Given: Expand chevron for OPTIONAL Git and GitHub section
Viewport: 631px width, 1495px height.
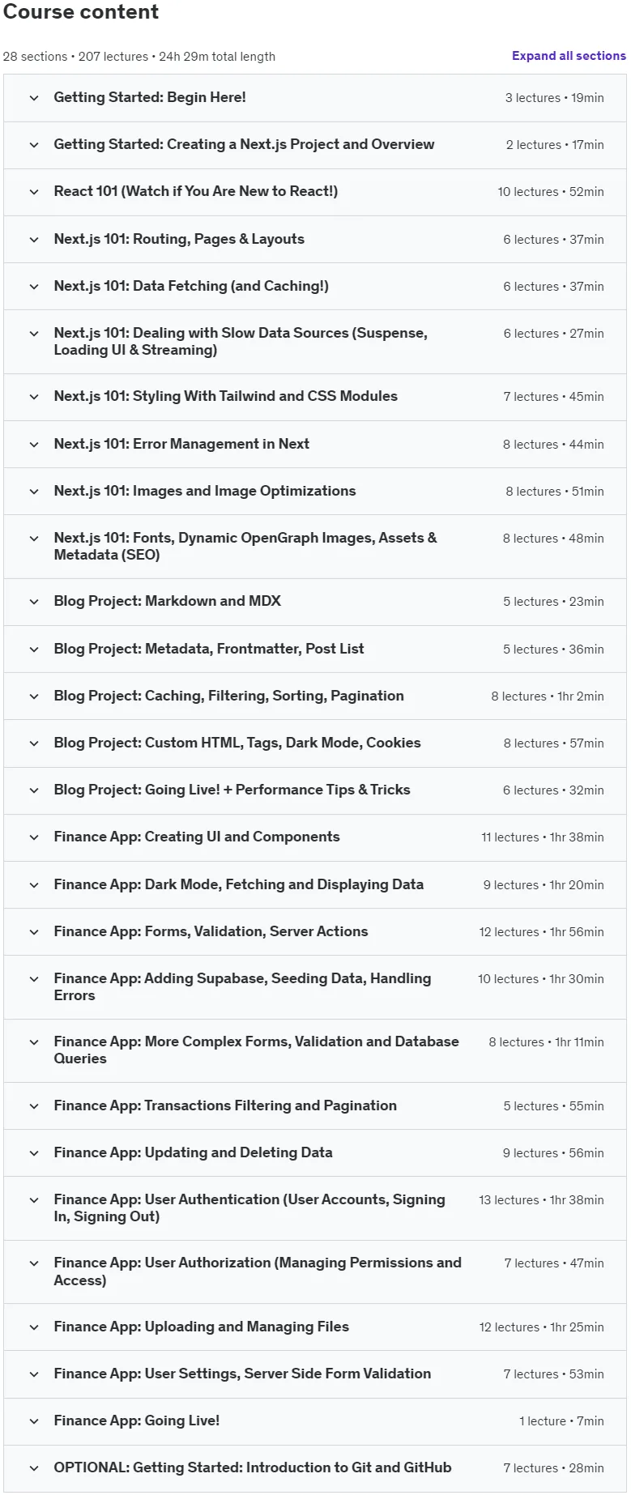Looking at the screenshot, I should pos(34,1468).
